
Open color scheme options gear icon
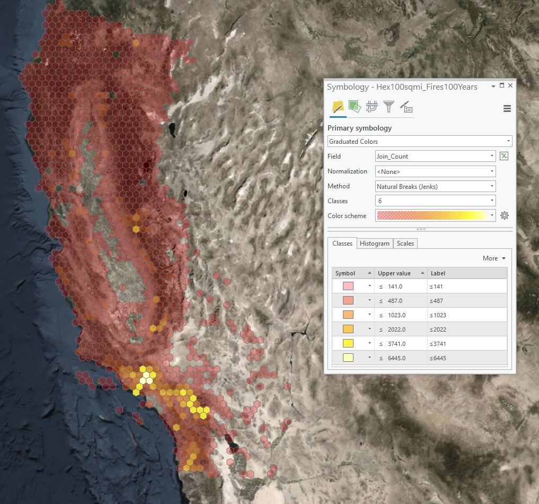pyautogui.click(x=504, y=215)
